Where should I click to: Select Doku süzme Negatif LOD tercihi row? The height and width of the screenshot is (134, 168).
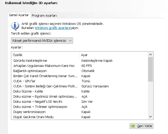pyautogui.click(x=79, y=102)
